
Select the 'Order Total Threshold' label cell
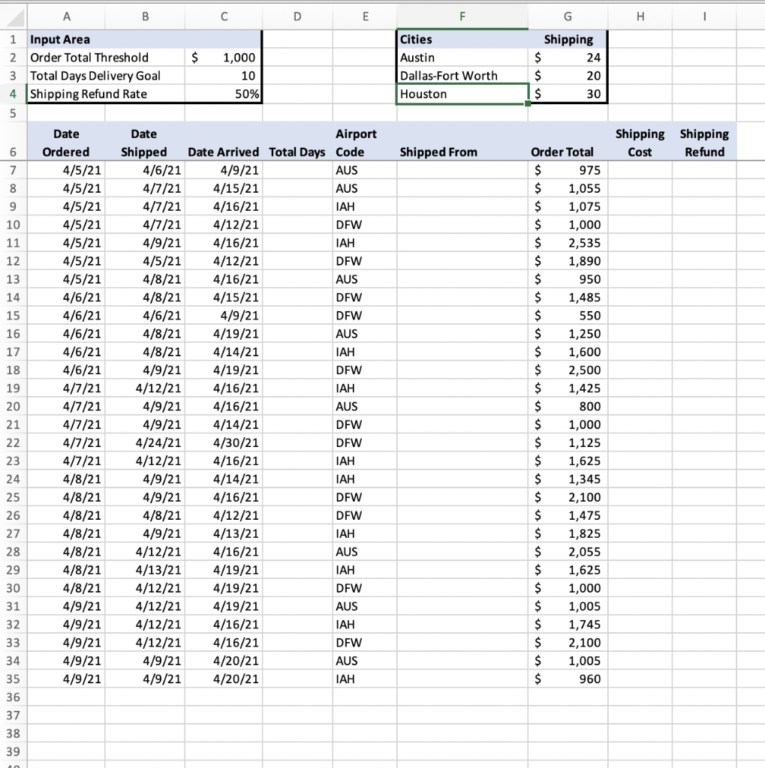click(x=106, y=57)
